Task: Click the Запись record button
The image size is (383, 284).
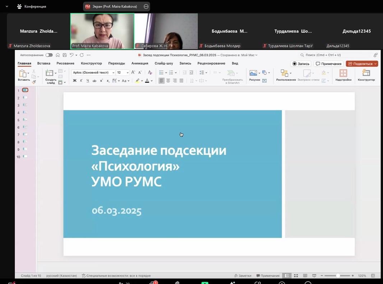Action: (301, 64)
